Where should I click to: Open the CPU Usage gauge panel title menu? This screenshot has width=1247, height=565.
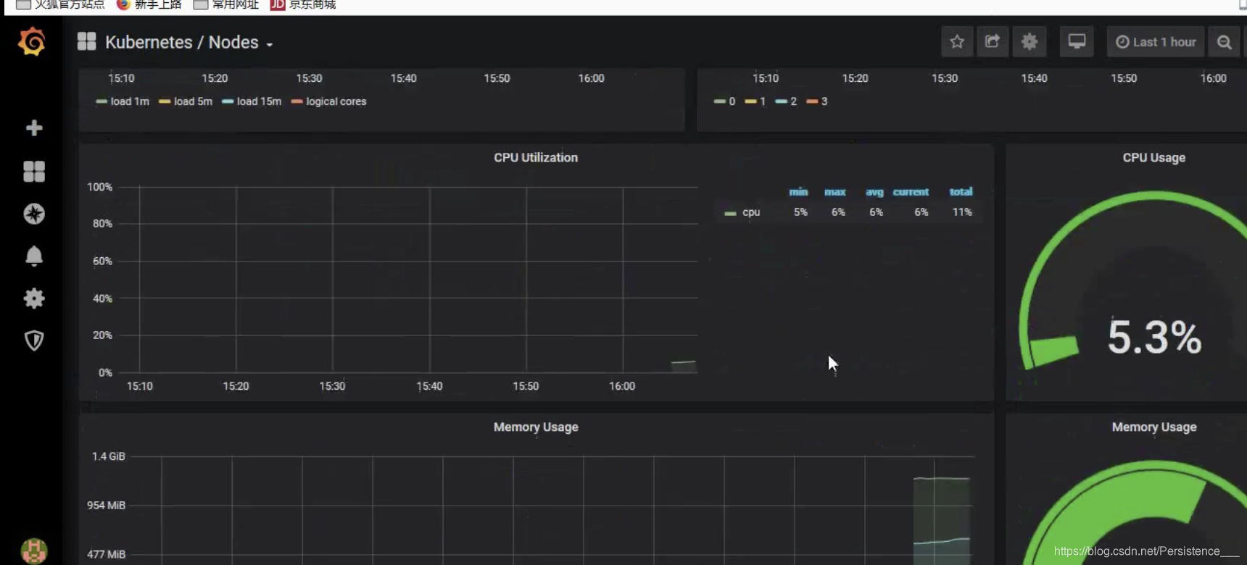point(1154,157)
